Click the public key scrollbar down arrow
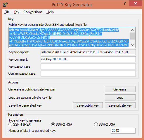This screenshot has height=140, width=144. pos(132,45)
